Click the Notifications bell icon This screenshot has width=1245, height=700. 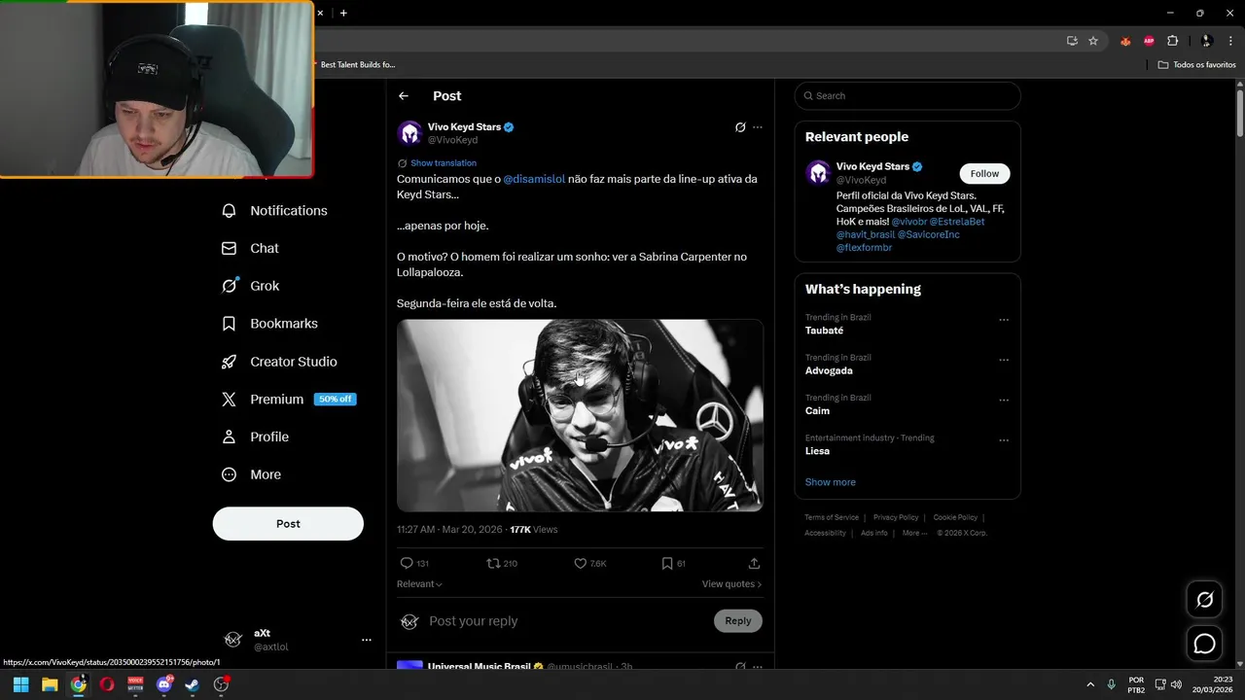[x=230, y=211]
